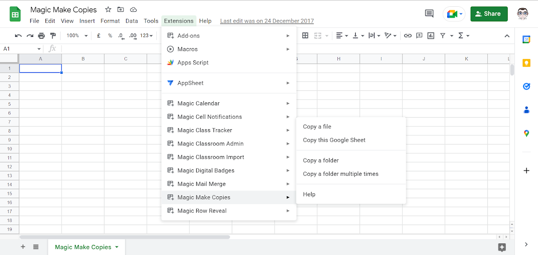Click the filter funnel icon
This screenshot has width=538, height=255.
[443, 36]
